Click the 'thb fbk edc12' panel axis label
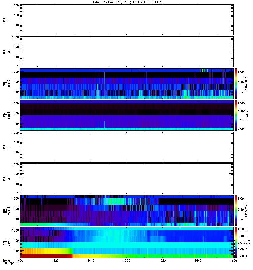This screenshot has width=253, height=270. (x=6, y=83)
